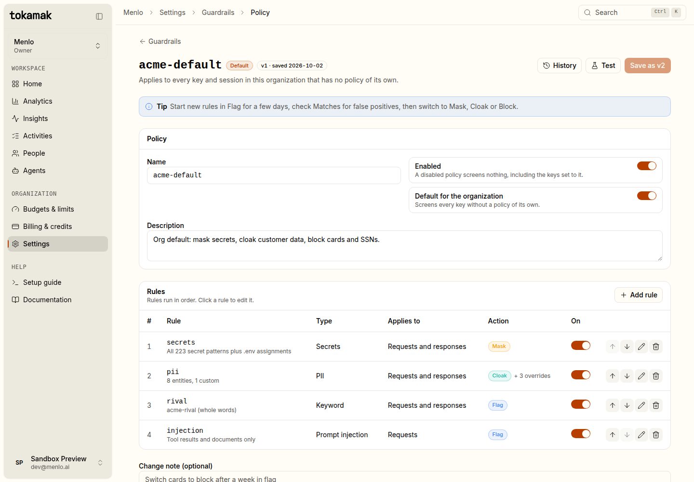
Task: Click Save as v2
Action: [x=647, y=66]
